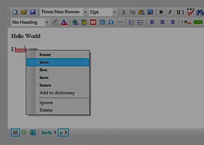The width and height of the screenshot is (204, 145).
Task: Choose the 'leave' spelling suggestion
Action: coord(58,85)
